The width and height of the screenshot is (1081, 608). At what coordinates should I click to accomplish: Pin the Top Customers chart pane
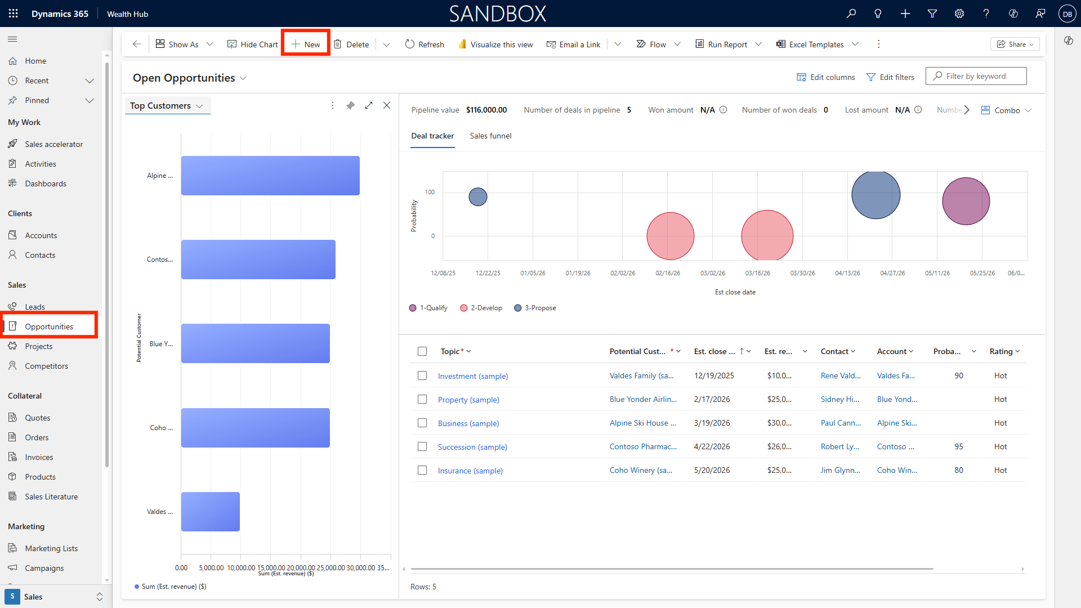point(350,105)
